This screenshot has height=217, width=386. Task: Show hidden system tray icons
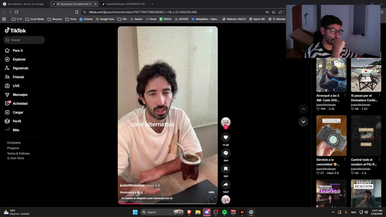333,212
